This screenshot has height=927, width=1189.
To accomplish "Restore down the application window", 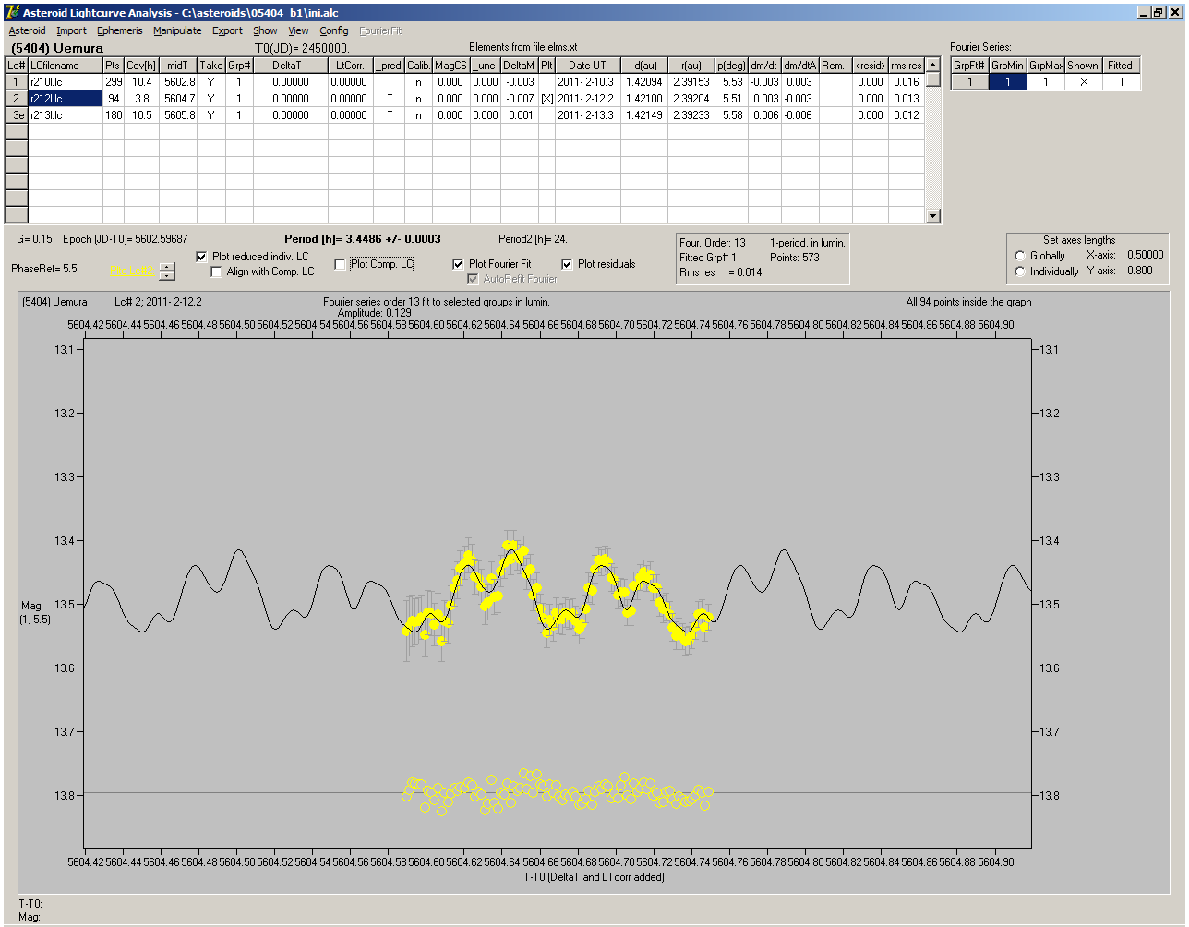I will point(1159,12).
